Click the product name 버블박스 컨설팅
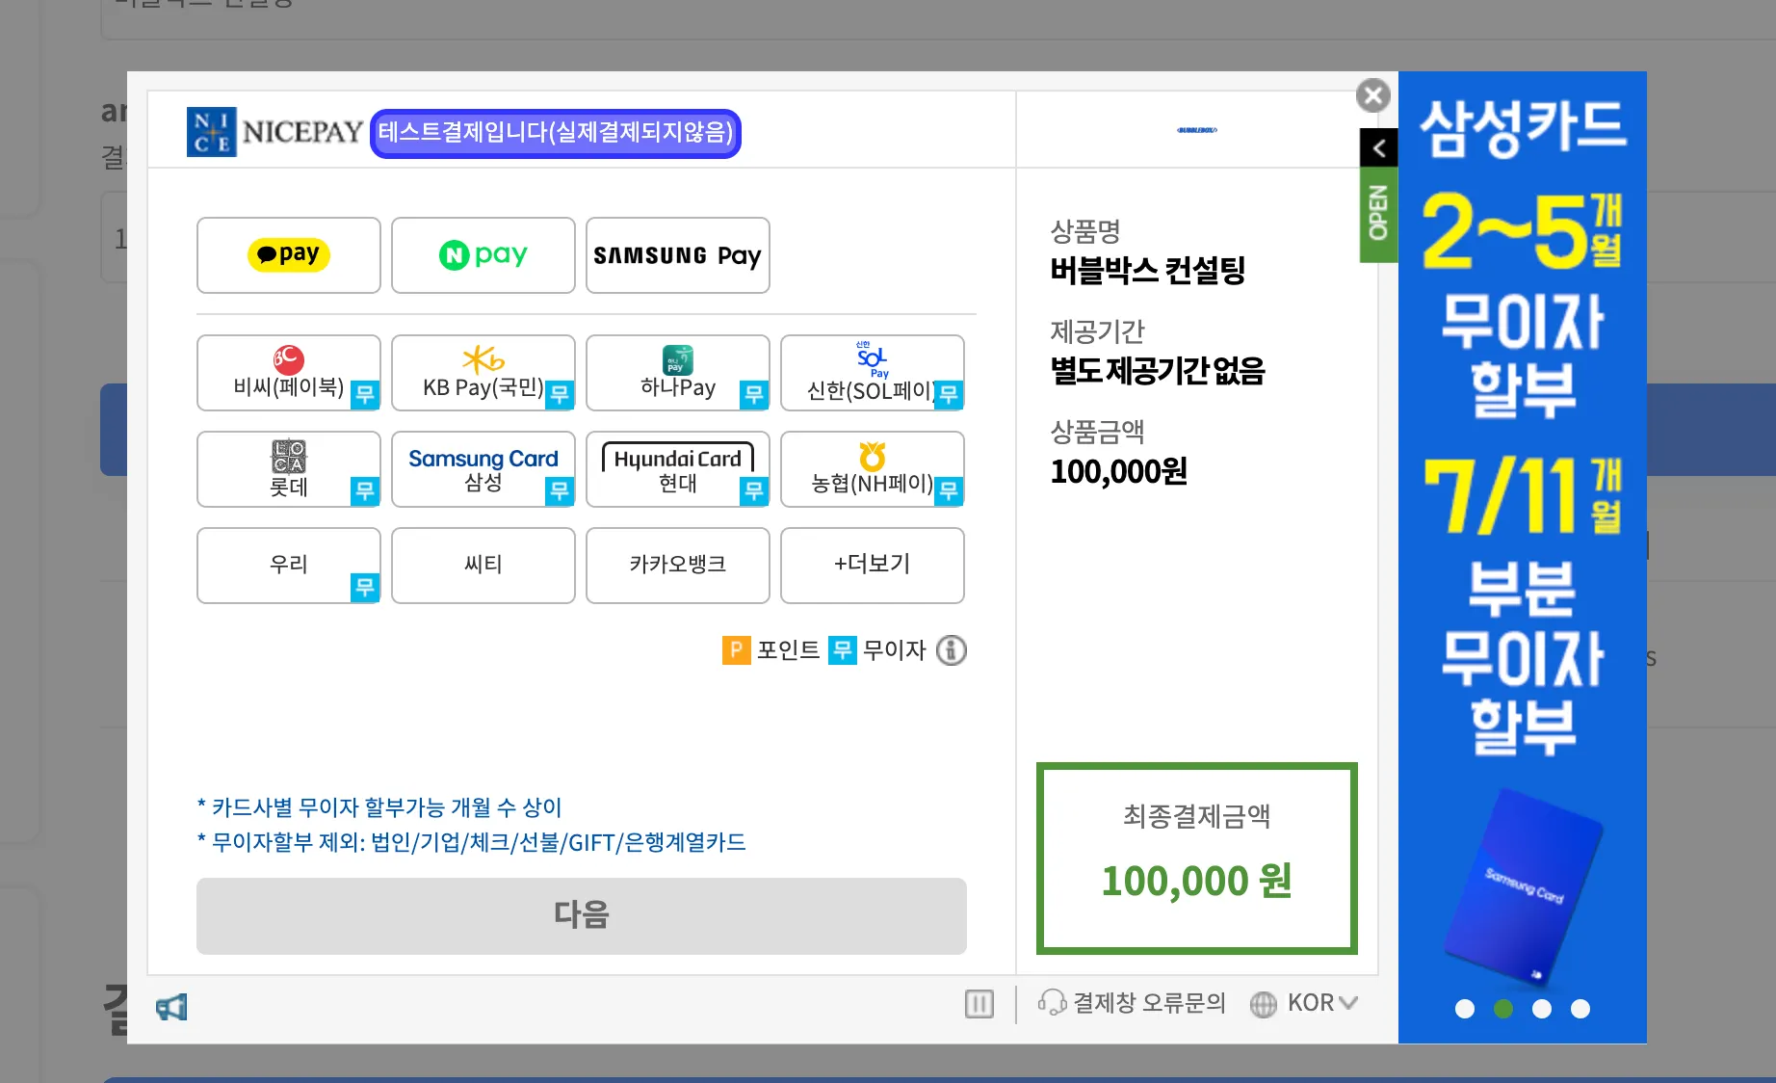Image resolution: width=1776 pixels, height=1083 pixels. pos(1148,271)
